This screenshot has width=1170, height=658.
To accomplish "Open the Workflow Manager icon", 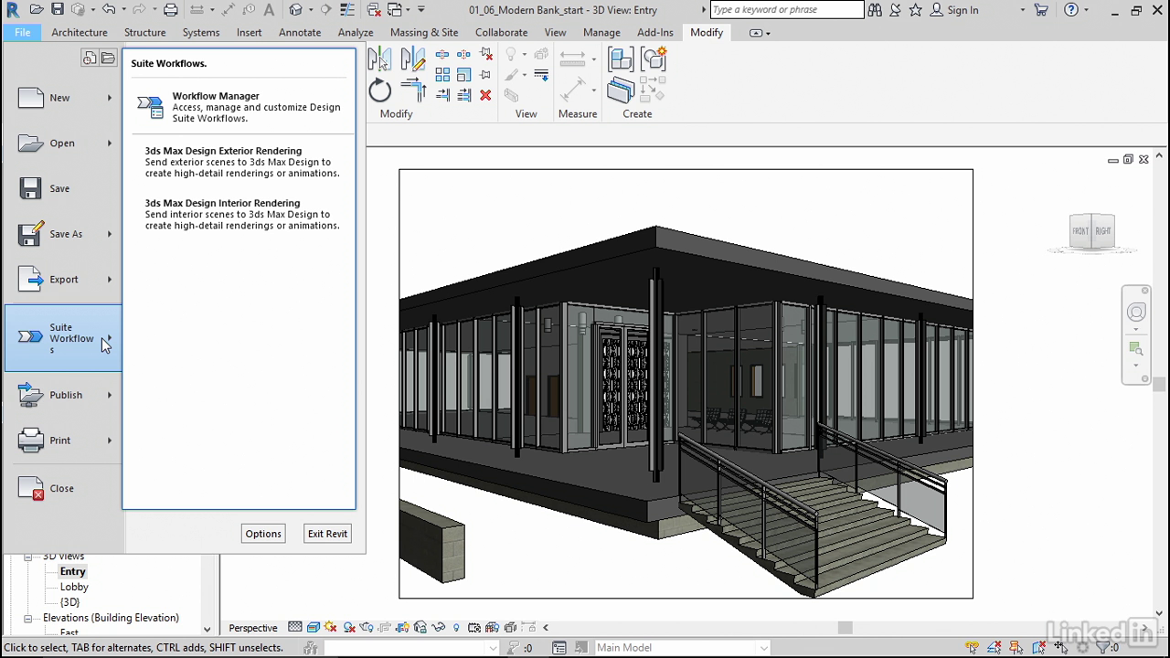I will click(150, 107).
